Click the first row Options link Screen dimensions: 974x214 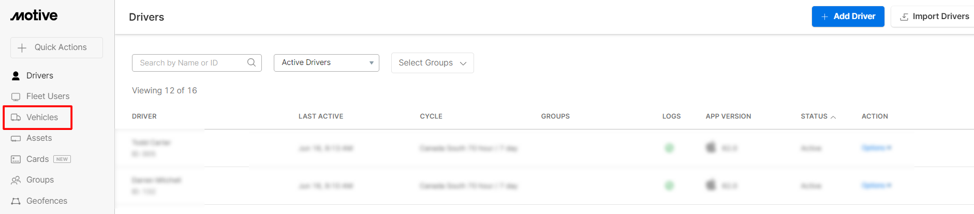click(876, 148)
